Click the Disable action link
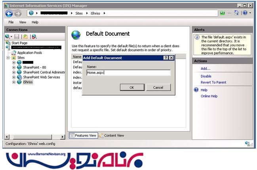Screen dimensions: 257x170 (206, 76)
